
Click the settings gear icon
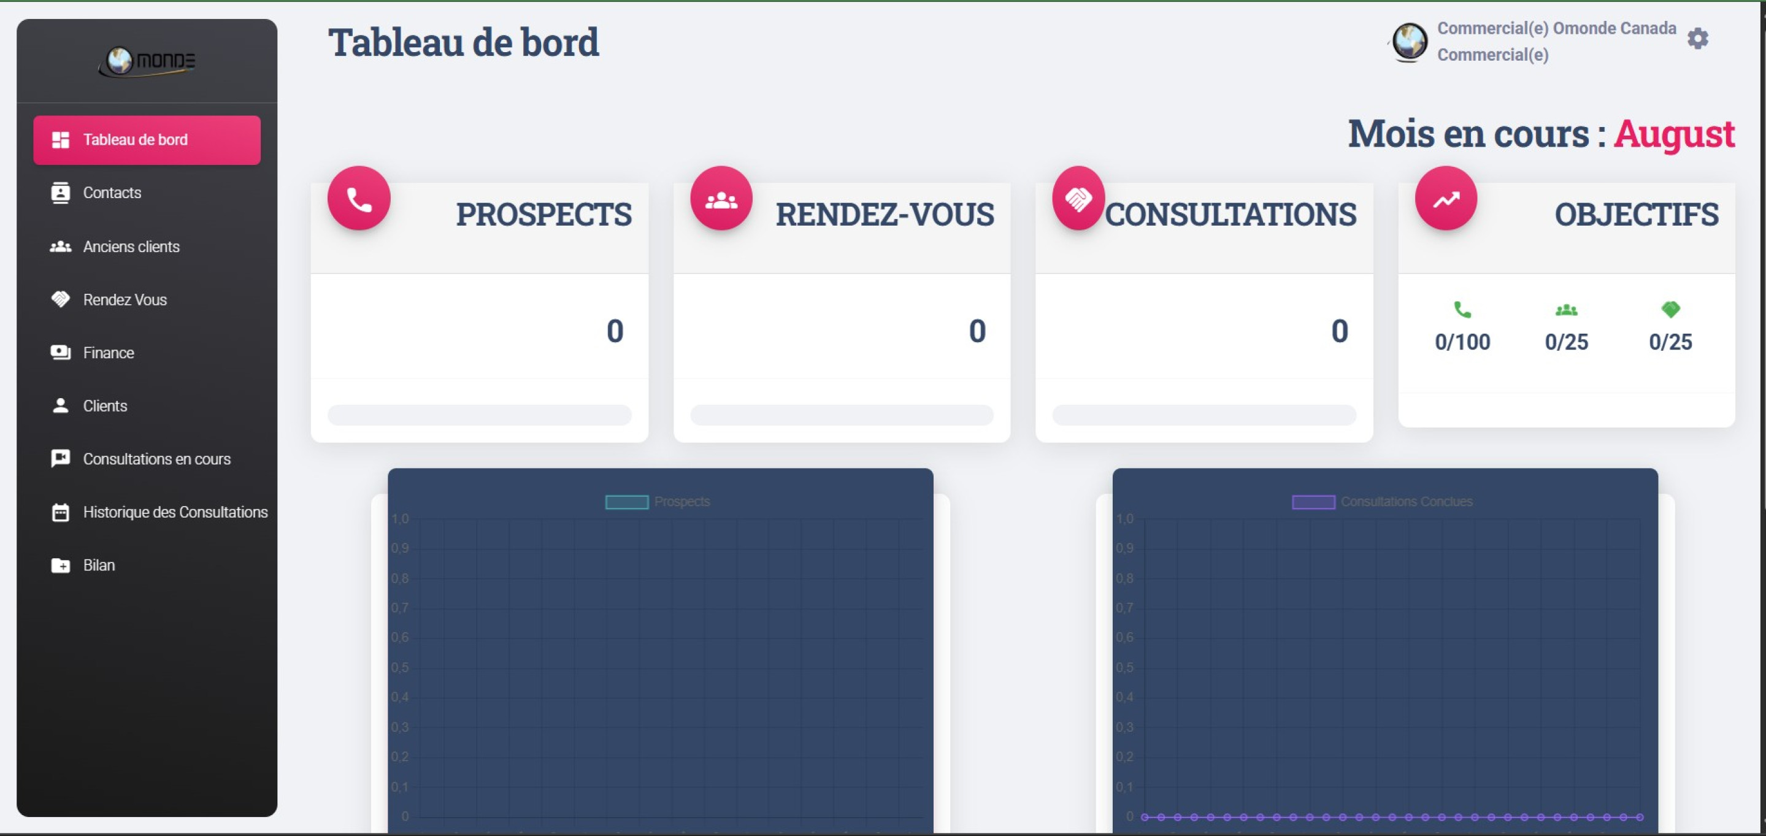pyautogui.click(x=1697, y=39)
